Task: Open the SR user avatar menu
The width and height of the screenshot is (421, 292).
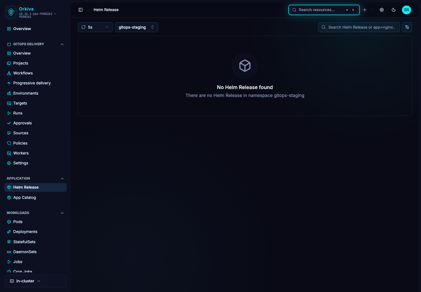Action: click(x=407, y=10)
